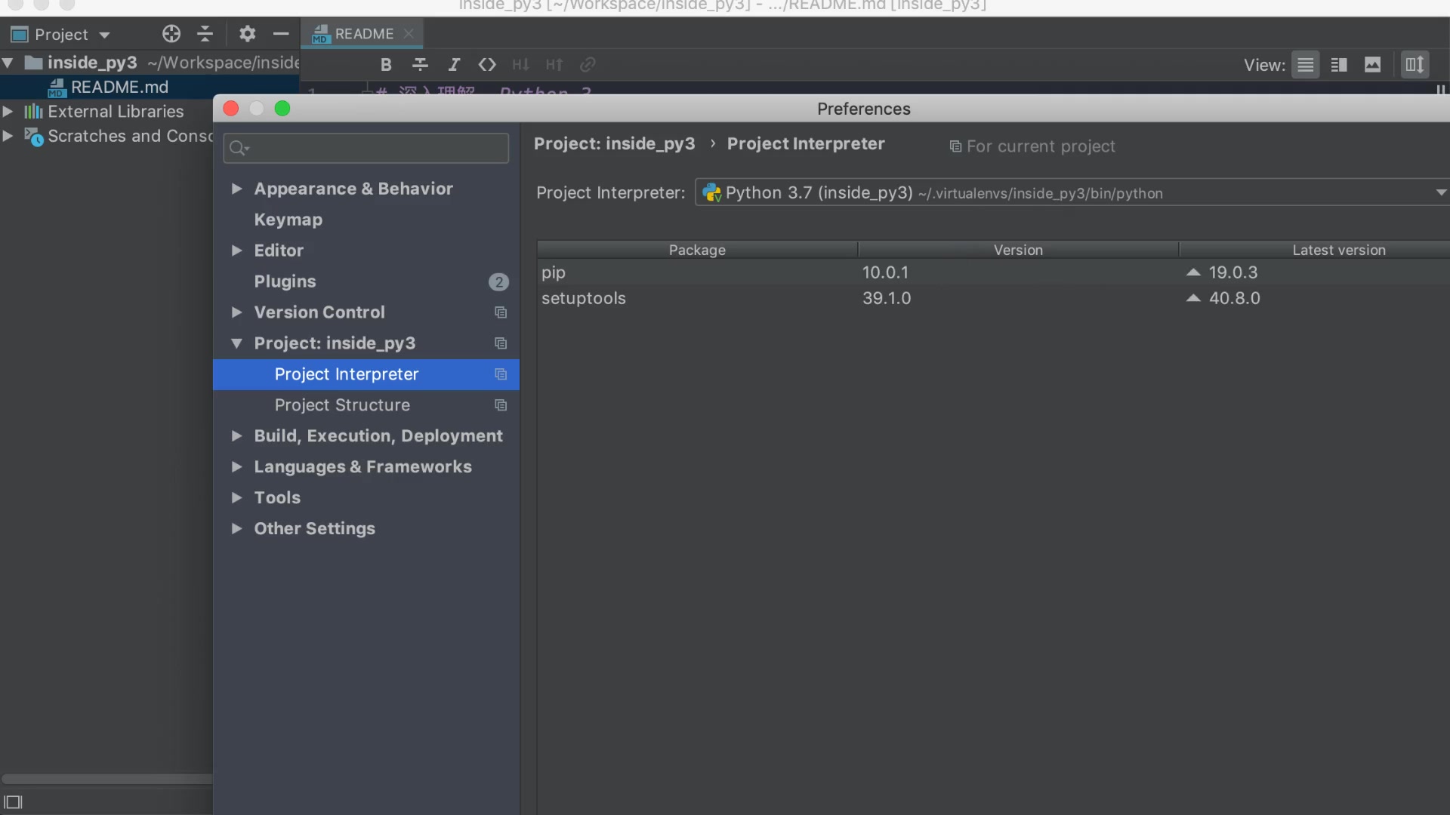Click the Plugins update count badge
This screenshot has width=1450, height=815.
pyautogui.click(x=498, y=282)
